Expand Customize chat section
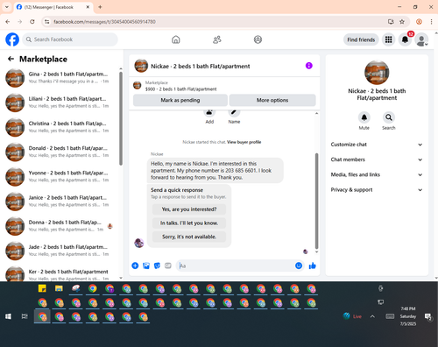Screen dimensions: 438x347 tap(377, 145)
